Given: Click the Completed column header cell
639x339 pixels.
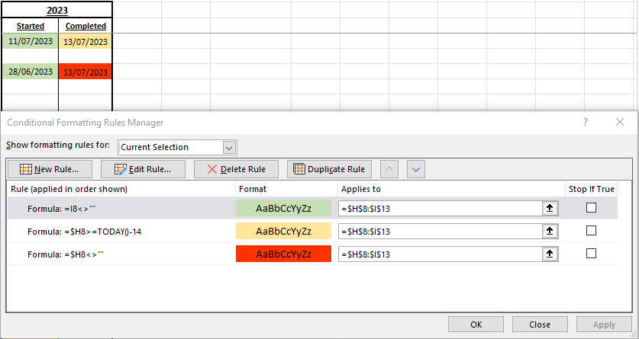Looking at the screenshot, I should (x=86, y=26).
